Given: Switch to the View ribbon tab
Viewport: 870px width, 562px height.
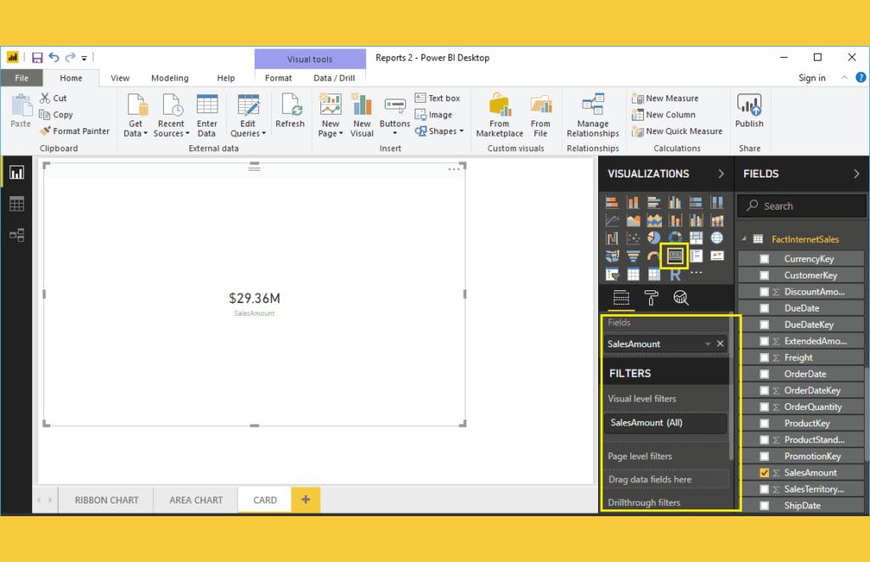Looking at the screenshot, I should click(x=120, y=78).
